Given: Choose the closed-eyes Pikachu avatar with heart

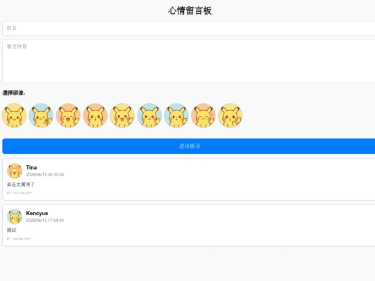Looking at the screenshot, I should [203, 116].
